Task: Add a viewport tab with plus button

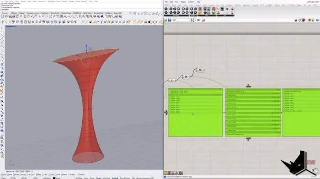Action: [32, 171]
